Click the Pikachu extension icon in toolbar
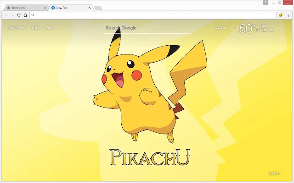Viewport: 294px width, 183px height. 281,15
